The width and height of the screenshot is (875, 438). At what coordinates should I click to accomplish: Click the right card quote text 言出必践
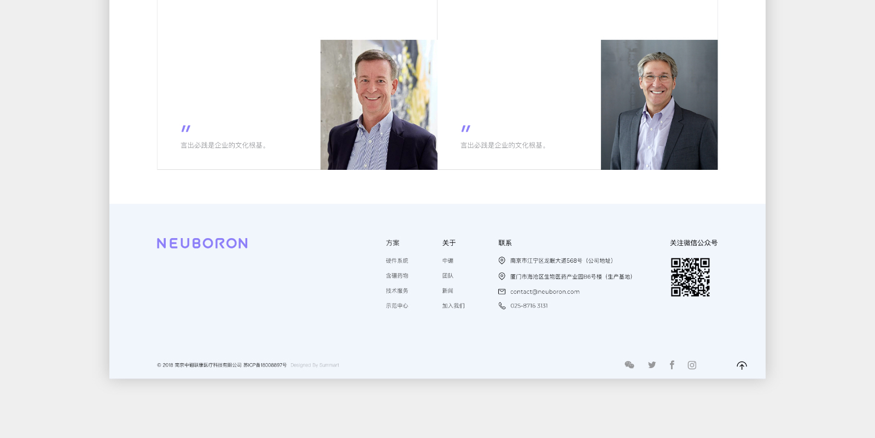click(503, 145)
